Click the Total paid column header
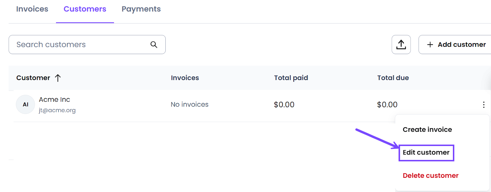The image size is (491, 192). [291, 78]
